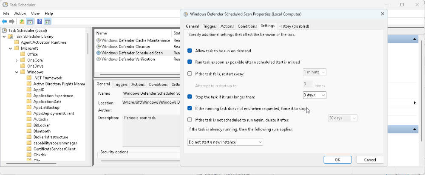
Task: Toggle Allow task to be run on demand
Action: tap(190, 51)
